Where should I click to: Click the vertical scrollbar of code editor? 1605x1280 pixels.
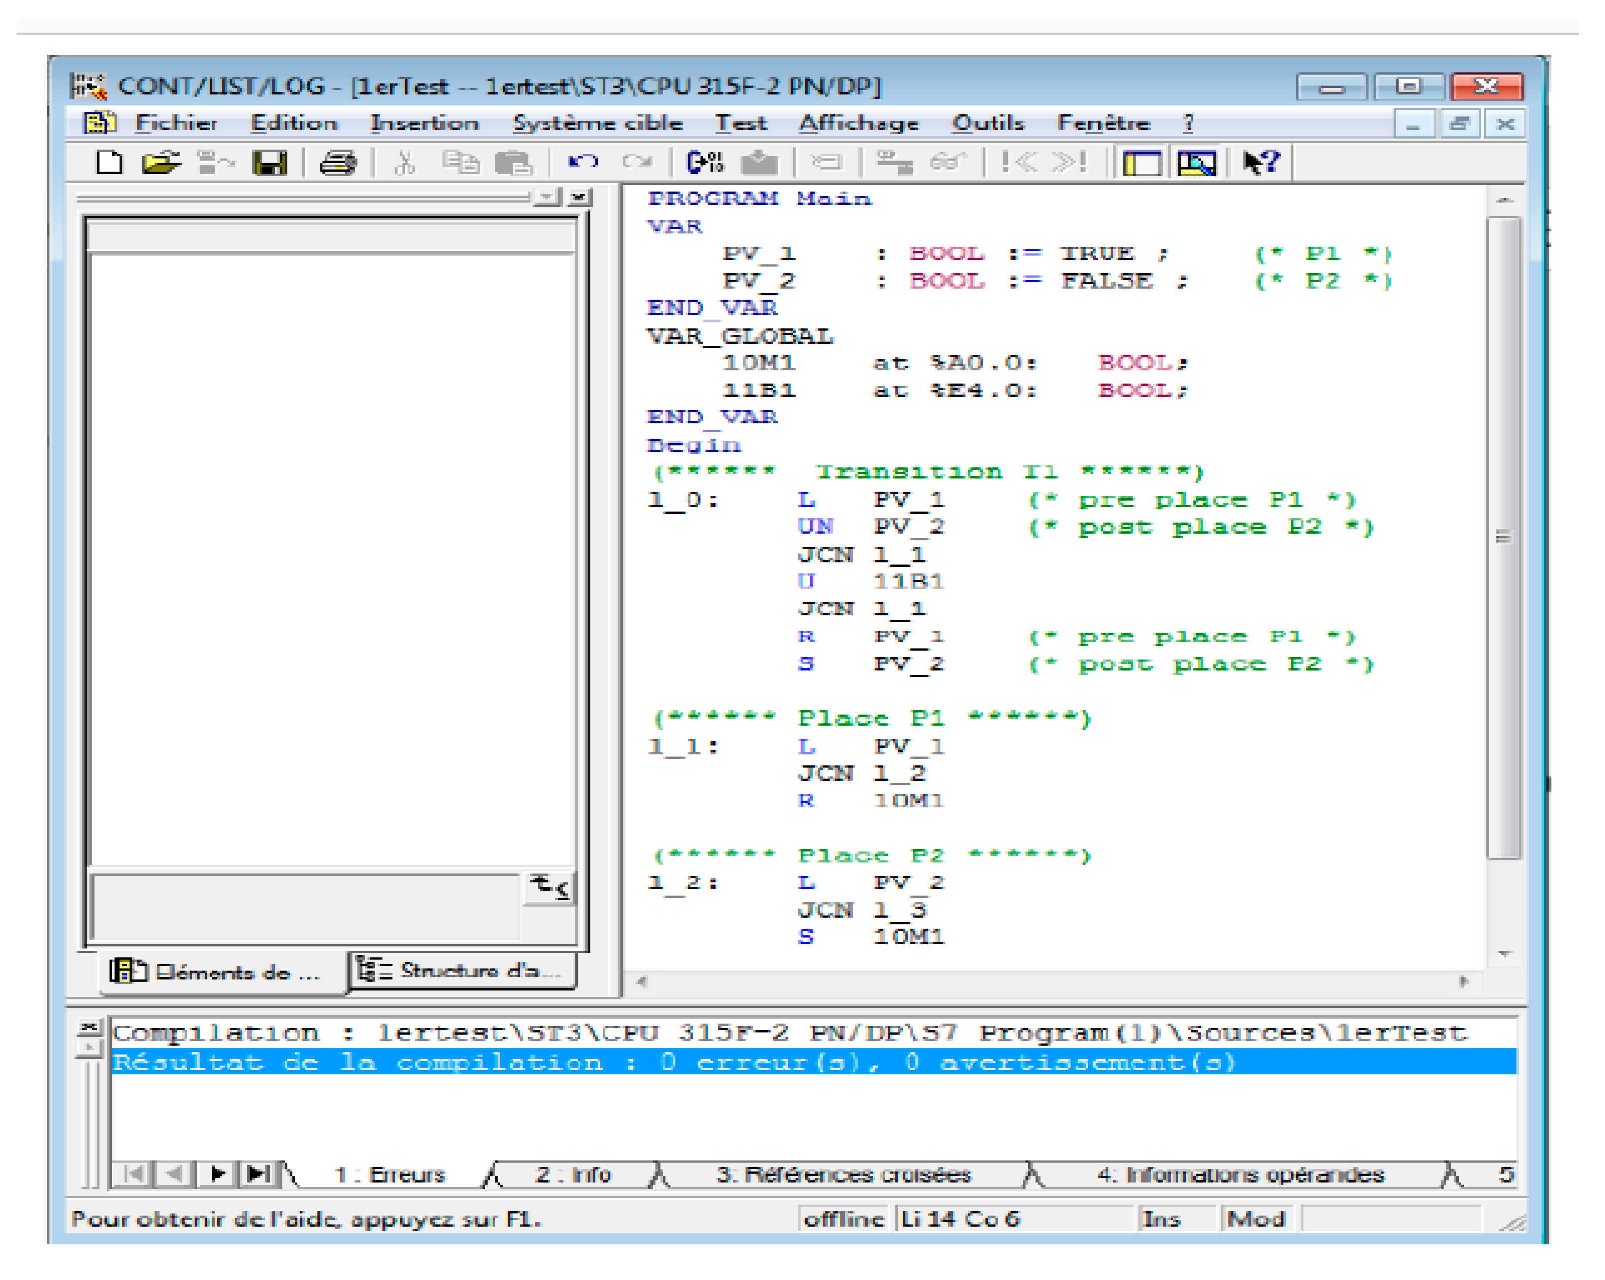click(1503, 536)
